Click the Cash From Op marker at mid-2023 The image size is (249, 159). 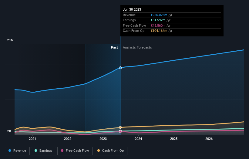[x=120, y=127]
